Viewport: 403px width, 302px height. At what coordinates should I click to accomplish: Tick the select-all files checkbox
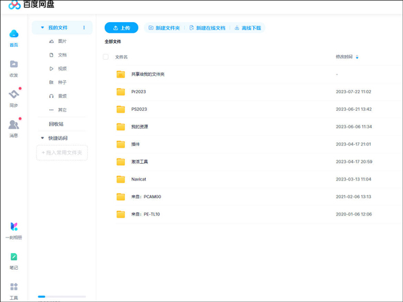click(x=105, y=57)
